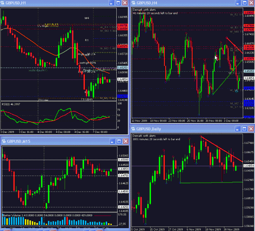255x231 pixels.
Task: Minimize the GBPUSD,H4 chart window
Action: coord(238,3)
